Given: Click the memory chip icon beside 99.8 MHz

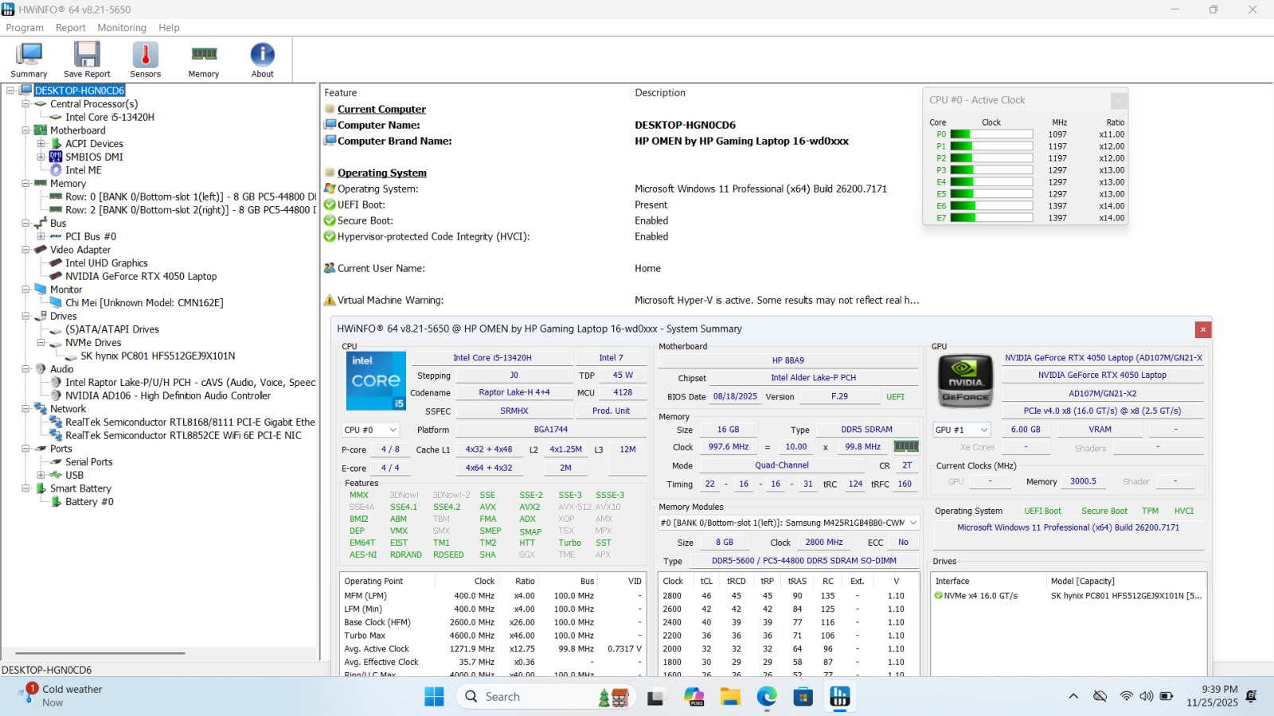Looking at the screenshot, I should click(906, 447).
